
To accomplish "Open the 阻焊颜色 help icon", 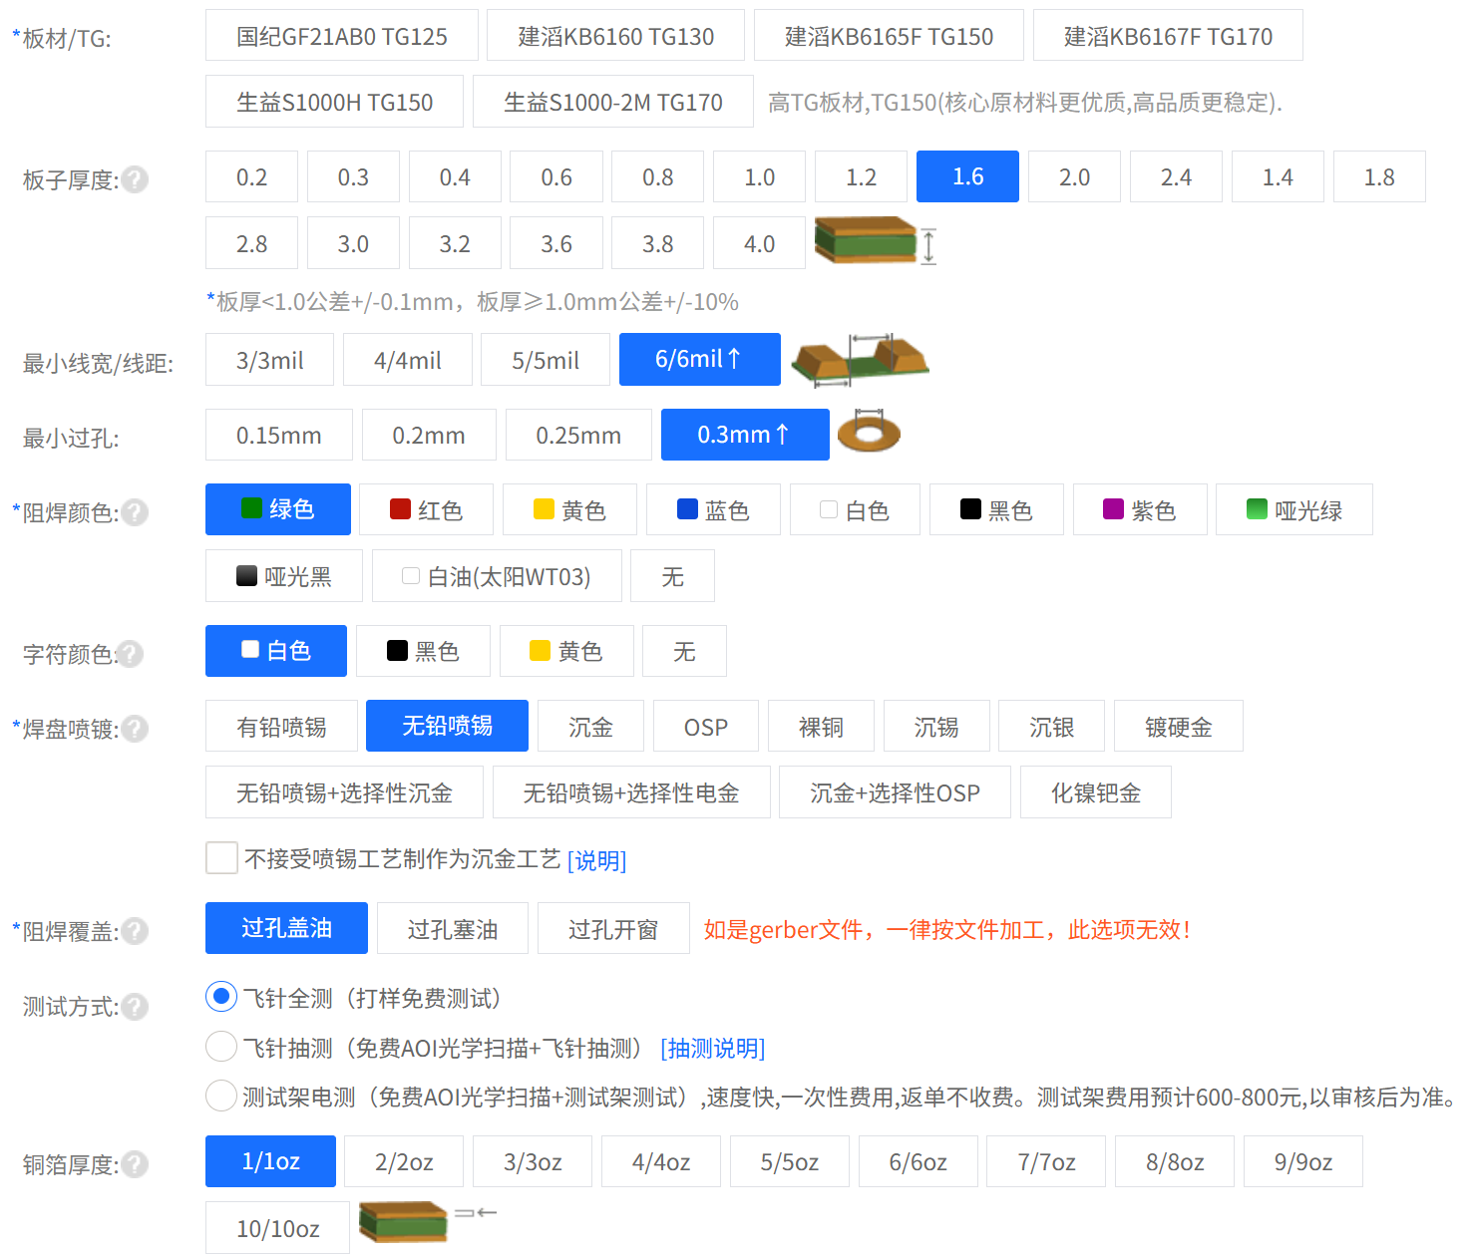I will [136, 511].
